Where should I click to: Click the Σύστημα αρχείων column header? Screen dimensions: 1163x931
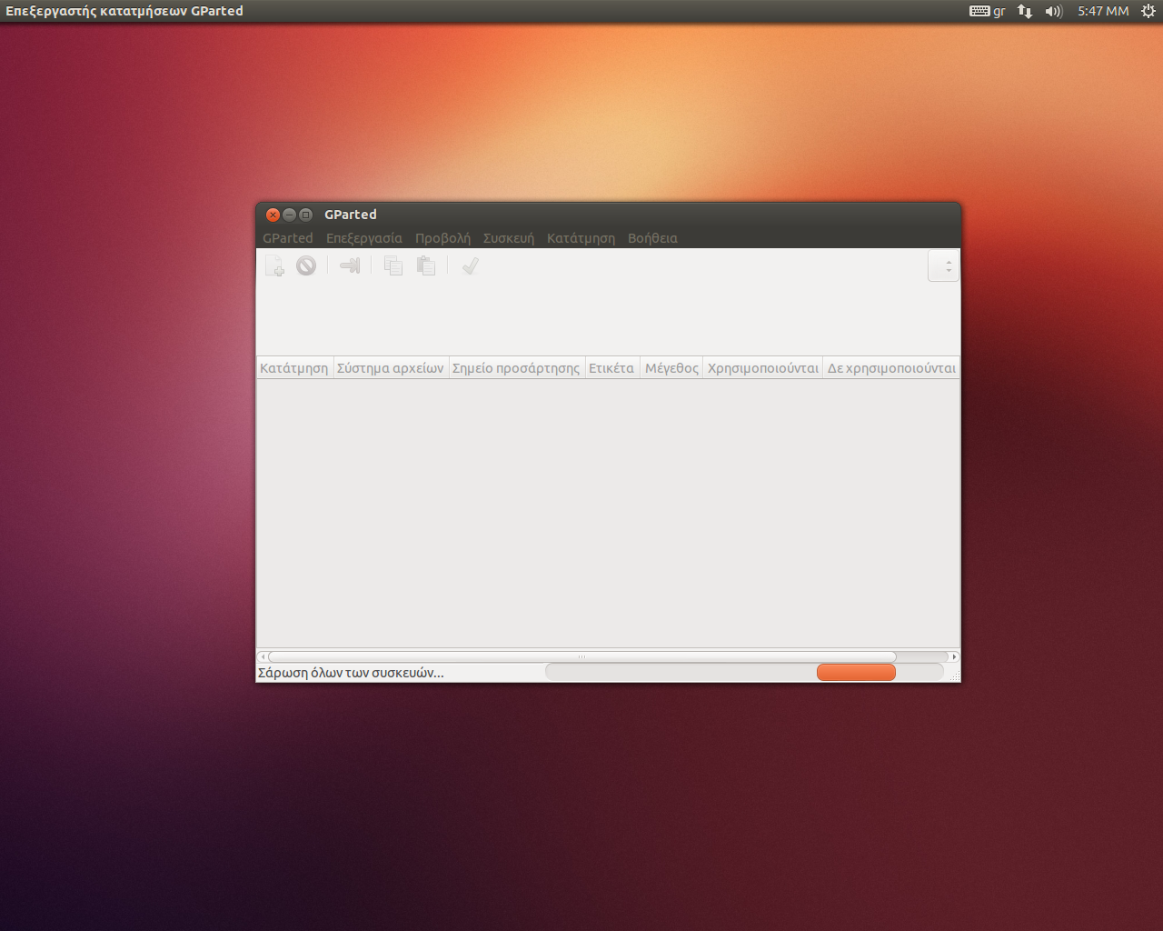(391, 368)
